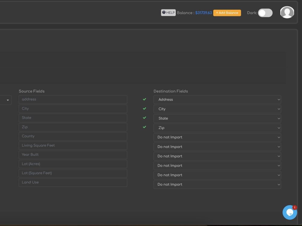Open destination dropdown for Lot (Acres) row
The image size is (302, 226).
217,165
